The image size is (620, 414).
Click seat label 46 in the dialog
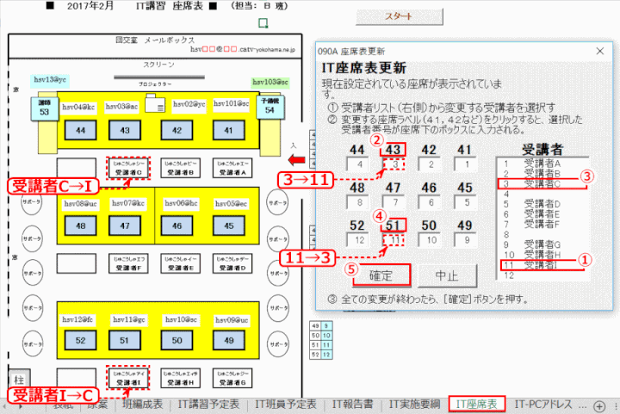point(429,188)
